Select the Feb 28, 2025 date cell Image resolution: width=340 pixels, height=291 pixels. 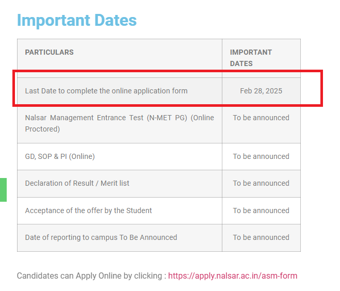pyautogui.click(x=261, y=91)
